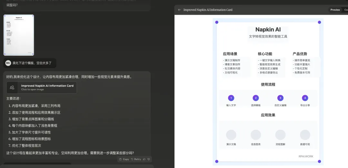The height and width of the screenshot is (168, 348).
Task: Give the response a thumbs up
Action: [x=144, y=159]
